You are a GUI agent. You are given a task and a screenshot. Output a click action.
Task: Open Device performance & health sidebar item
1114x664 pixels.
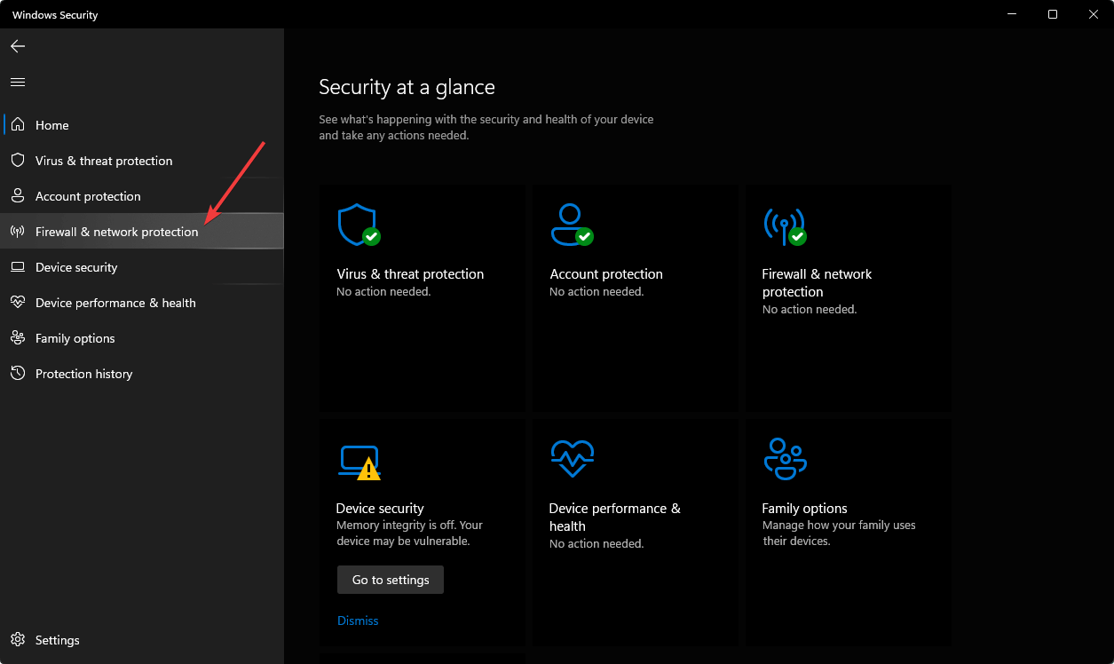142,303
